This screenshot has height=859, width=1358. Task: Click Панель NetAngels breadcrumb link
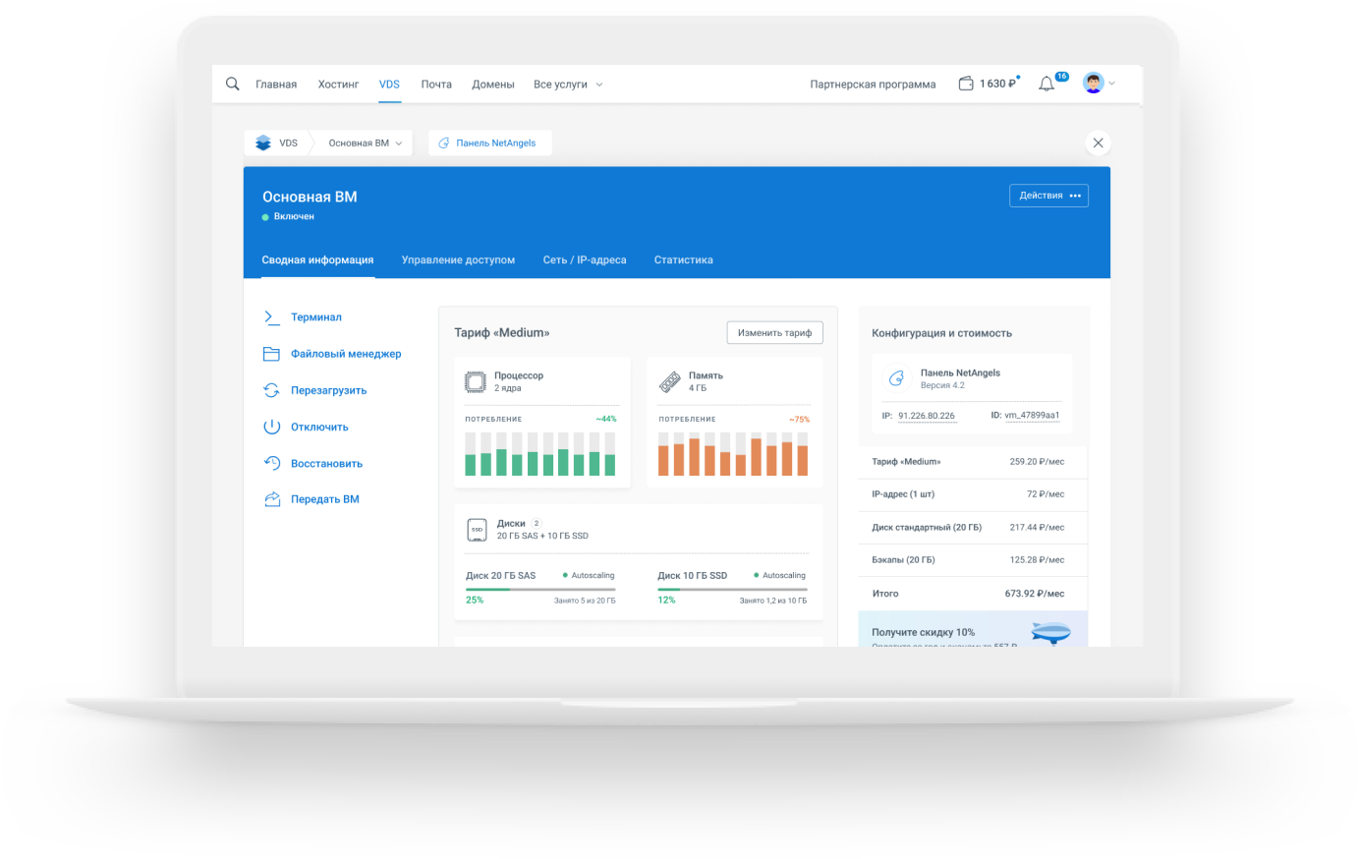pos(496,143)
